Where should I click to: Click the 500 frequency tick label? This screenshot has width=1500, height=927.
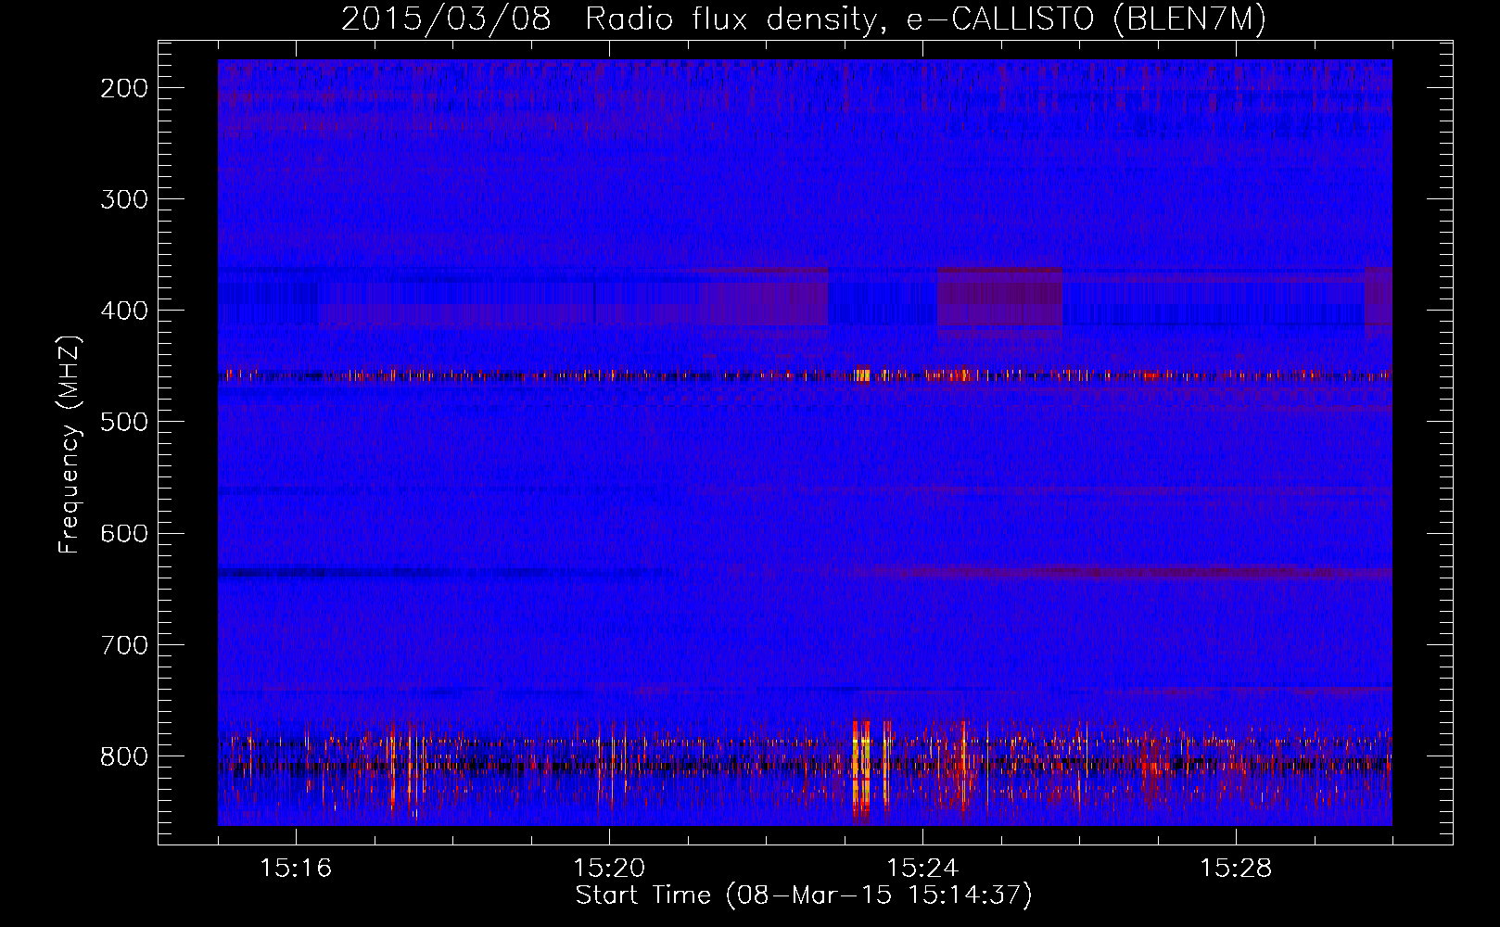click(123, 422)
